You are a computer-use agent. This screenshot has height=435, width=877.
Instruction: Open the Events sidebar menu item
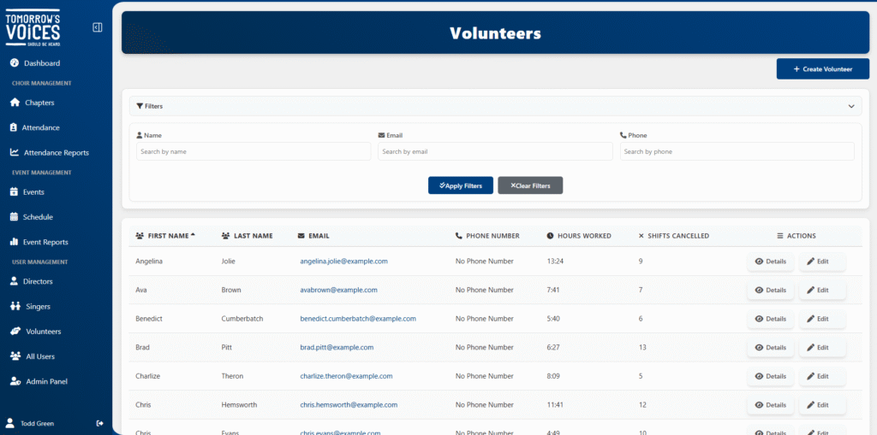pyautogui.click(x=33, y=192)
